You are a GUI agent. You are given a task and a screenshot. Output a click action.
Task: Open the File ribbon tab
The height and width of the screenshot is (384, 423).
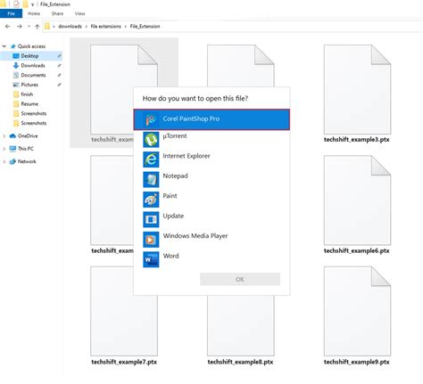click(11, 13)
